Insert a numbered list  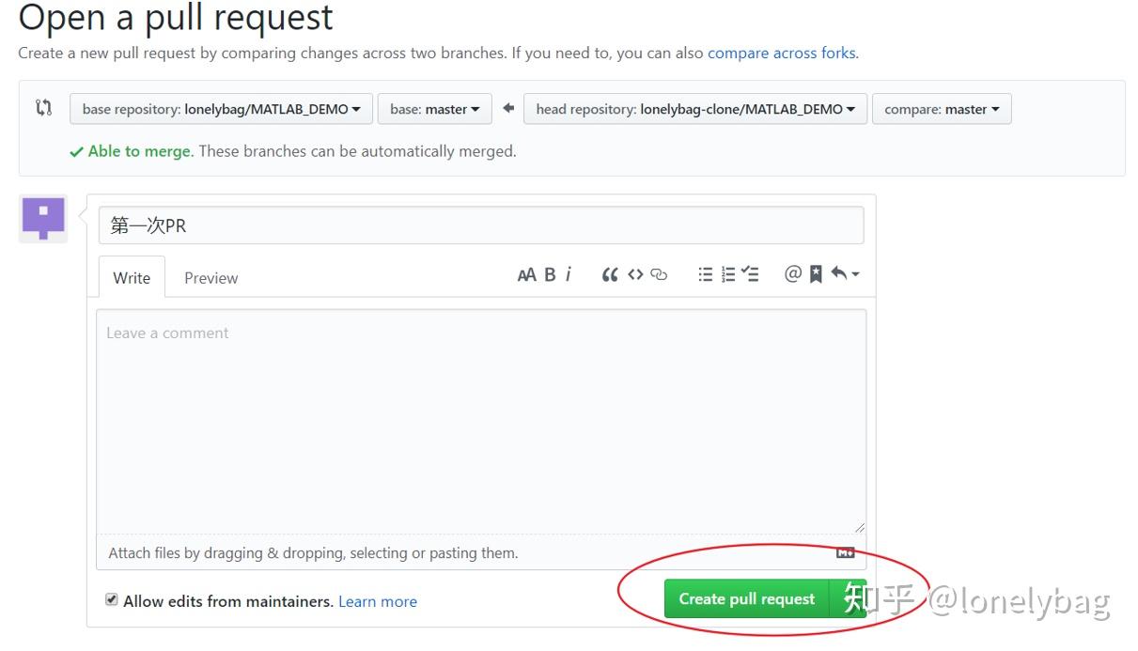[x=728, y=273]
